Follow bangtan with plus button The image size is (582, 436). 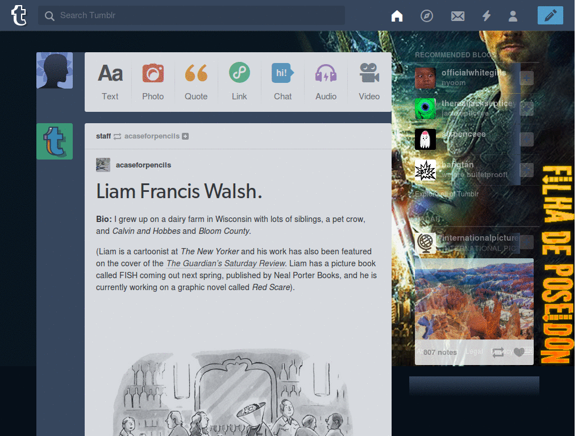(526, 170)
